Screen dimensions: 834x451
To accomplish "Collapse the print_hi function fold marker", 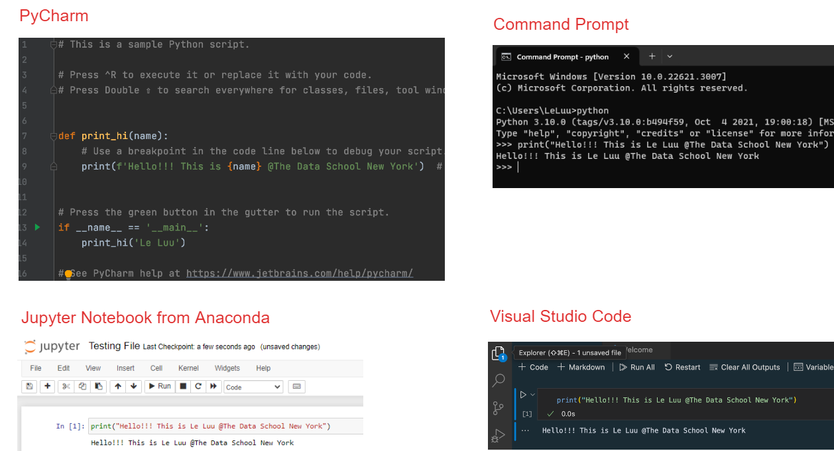I will point(54,136).
